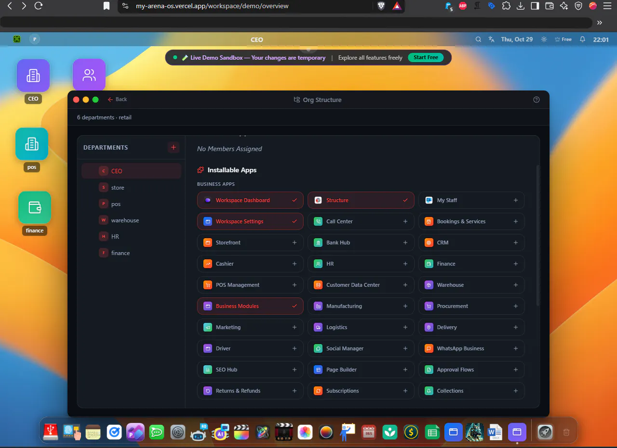
Task: Remove the Business Modules app
Action: pos(250,306)
